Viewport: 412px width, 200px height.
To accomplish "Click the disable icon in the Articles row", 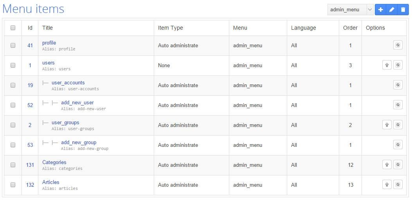I will pos(398,185).
